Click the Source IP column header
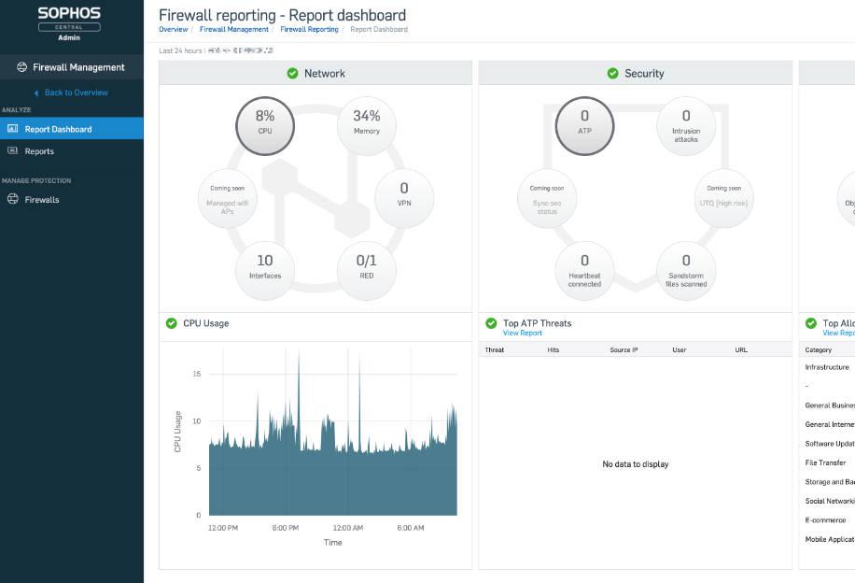Viewport: 855px width, 583px height. coord(624,350)
